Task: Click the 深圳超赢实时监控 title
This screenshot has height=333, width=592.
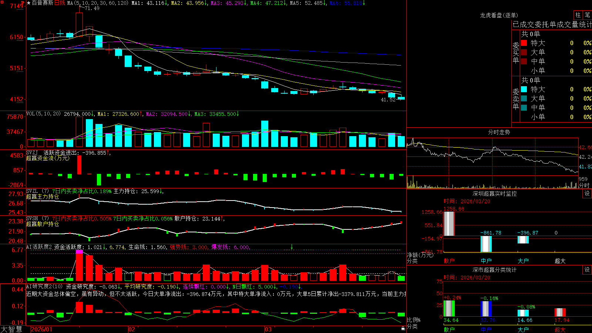Action: coord(494,194)
